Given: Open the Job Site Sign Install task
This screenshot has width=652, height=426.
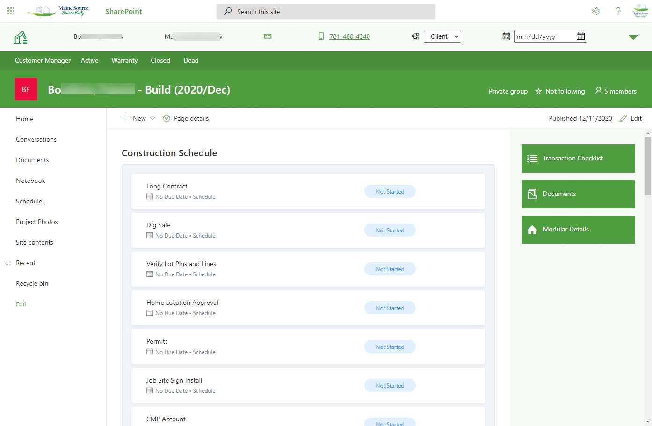Looking at the screenshot, I should [308, 385].
